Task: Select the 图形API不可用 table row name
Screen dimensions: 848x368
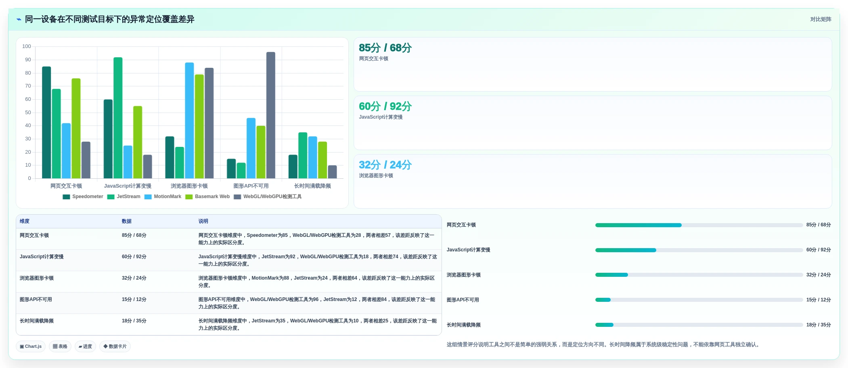Action: (x=36, y=300)
